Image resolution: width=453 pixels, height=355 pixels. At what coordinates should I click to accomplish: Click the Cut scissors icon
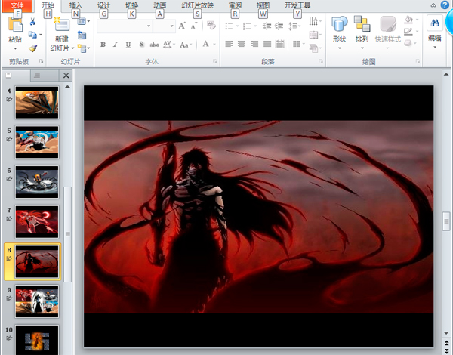(32, 22)
